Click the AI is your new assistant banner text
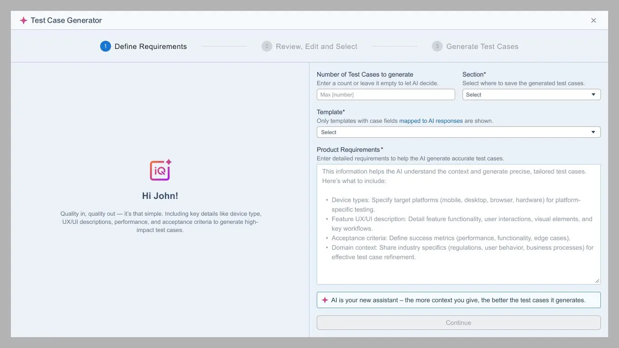Image resolution: width=619 pixels, height=348 pixels. [458, 300]
